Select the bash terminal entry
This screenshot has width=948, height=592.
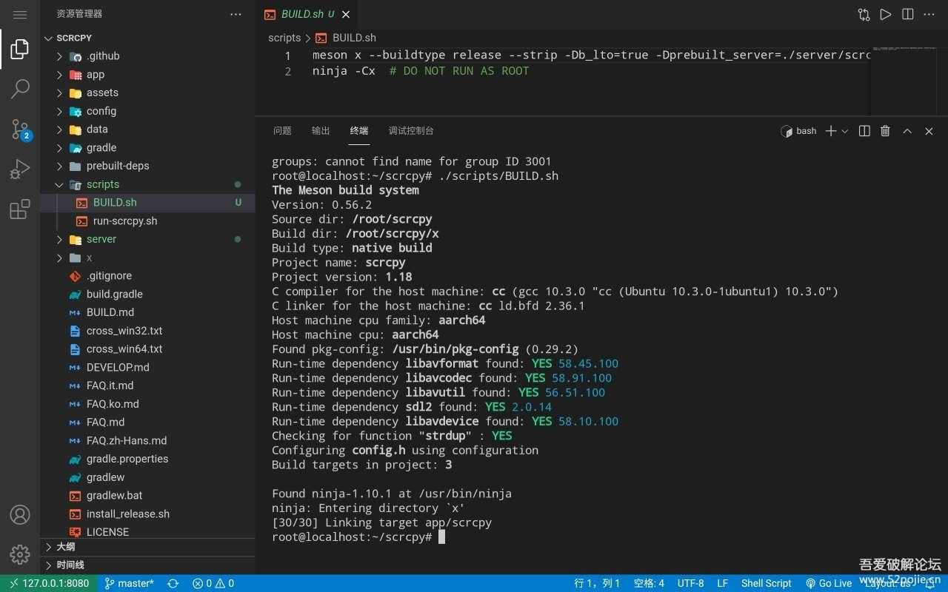point(799,131)
